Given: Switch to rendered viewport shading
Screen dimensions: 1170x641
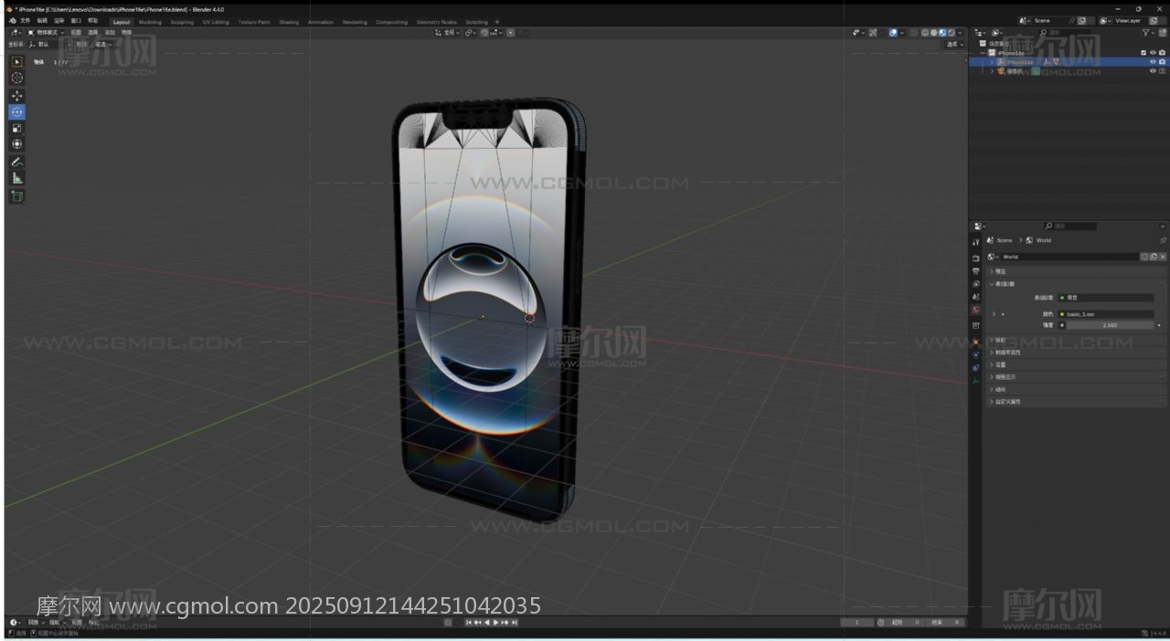Looking at the screenshot, I should pyautogui.click(x=952, y=33).
